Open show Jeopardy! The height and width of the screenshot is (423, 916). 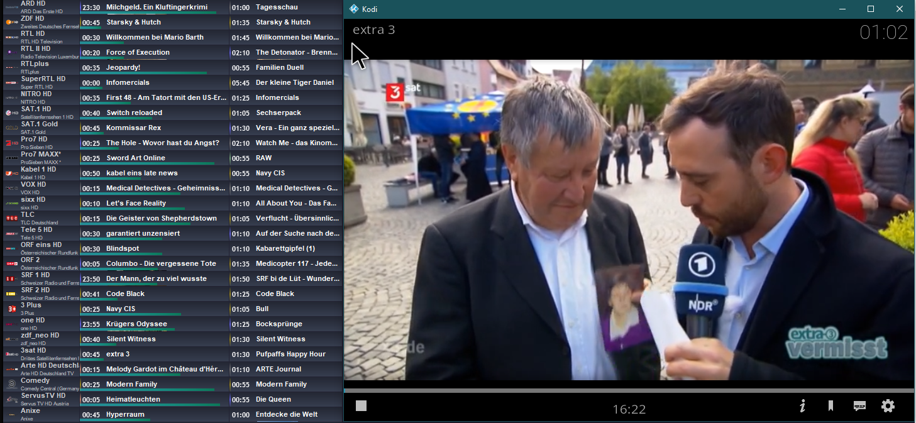(123, 67)
